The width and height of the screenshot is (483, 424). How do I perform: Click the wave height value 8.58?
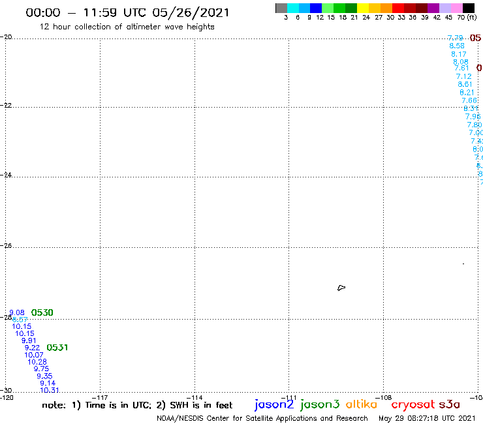(x=457, y=46)
